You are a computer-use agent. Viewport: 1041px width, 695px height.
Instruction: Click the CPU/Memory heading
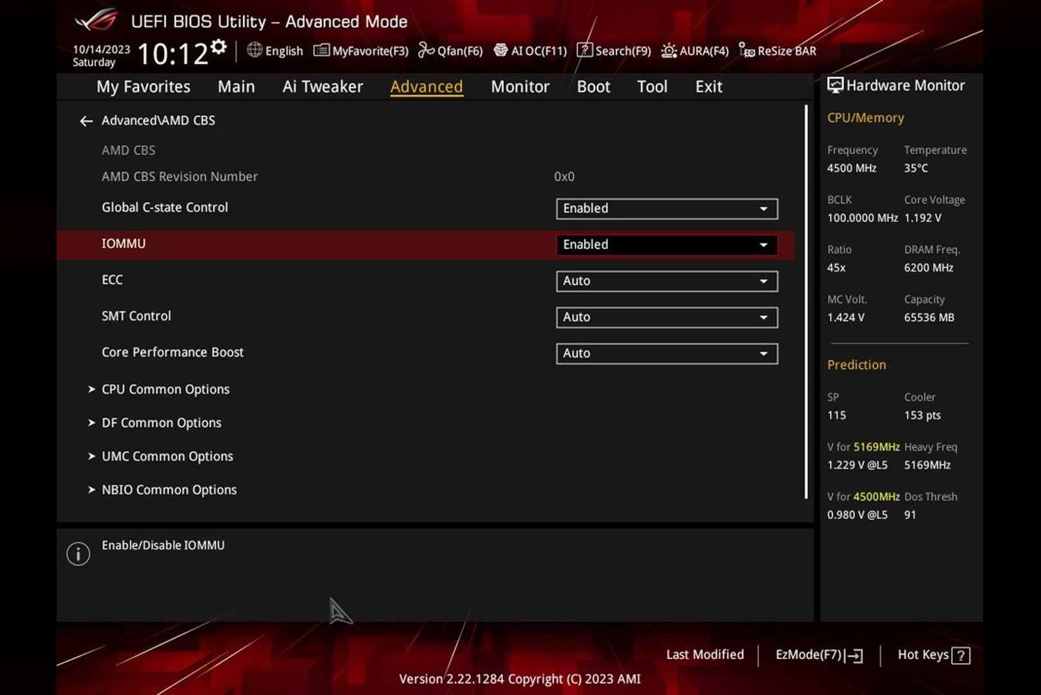point(865,118)
